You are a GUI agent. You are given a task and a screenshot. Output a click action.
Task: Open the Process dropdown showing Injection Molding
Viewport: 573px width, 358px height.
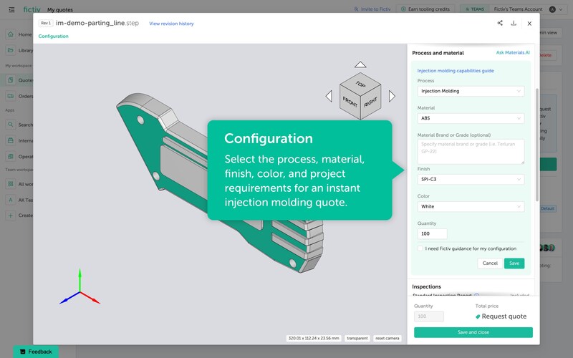pyautogui.click(x=471, y=91)
